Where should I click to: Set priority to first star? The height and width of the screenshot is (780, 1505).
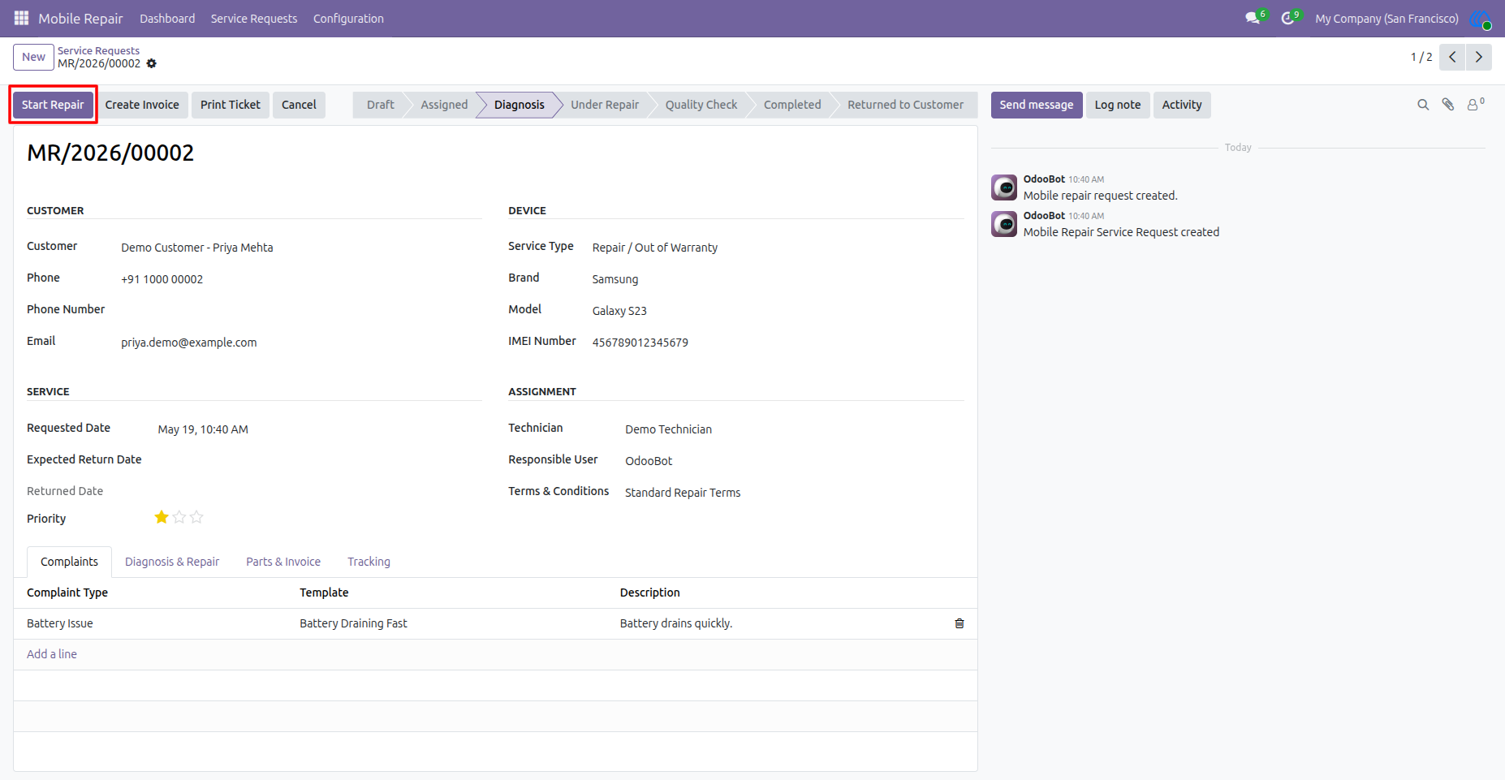click(162, 517)
